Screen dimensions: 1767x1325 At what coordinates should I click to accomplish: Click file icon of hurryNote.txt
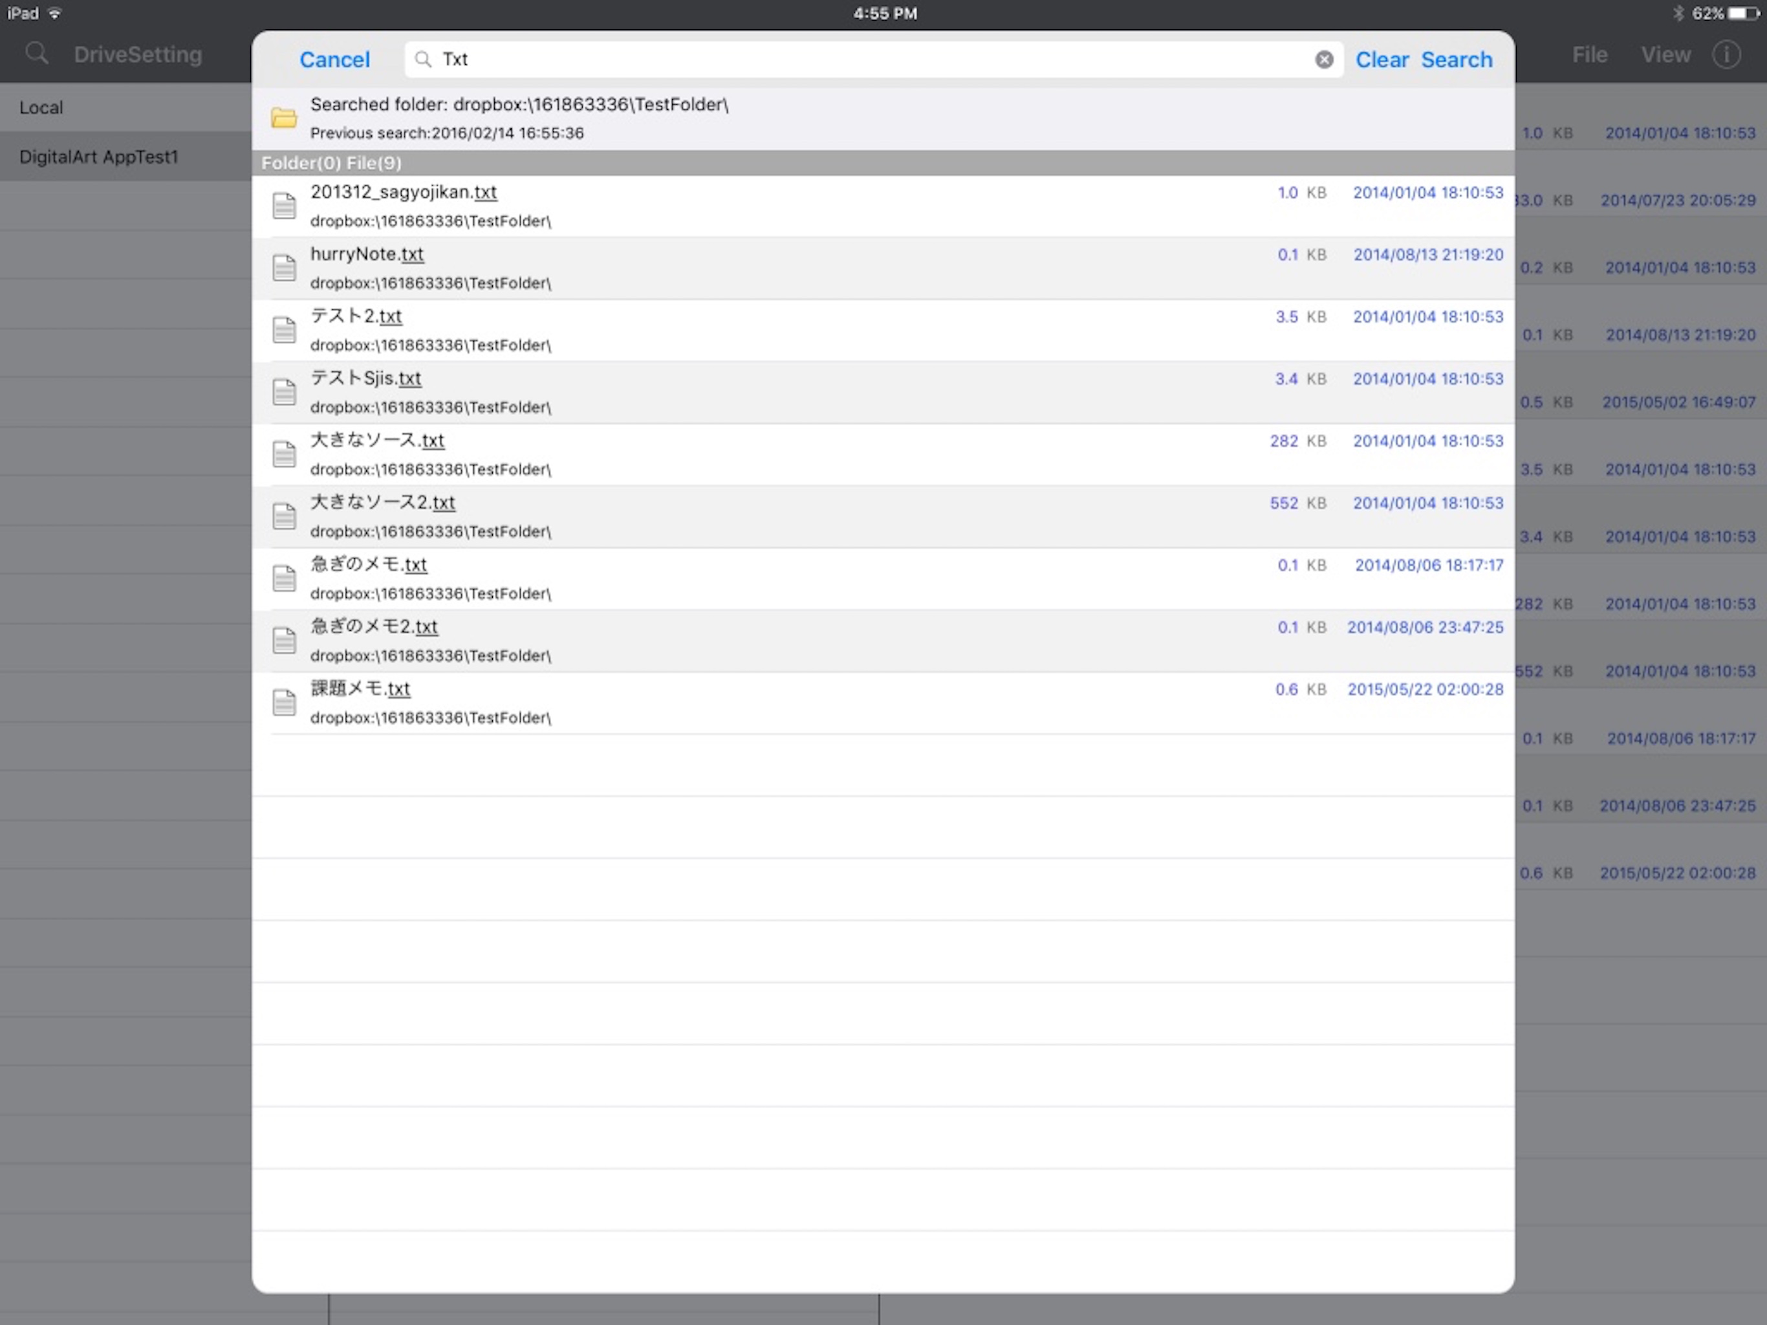[x=285, y=268]
